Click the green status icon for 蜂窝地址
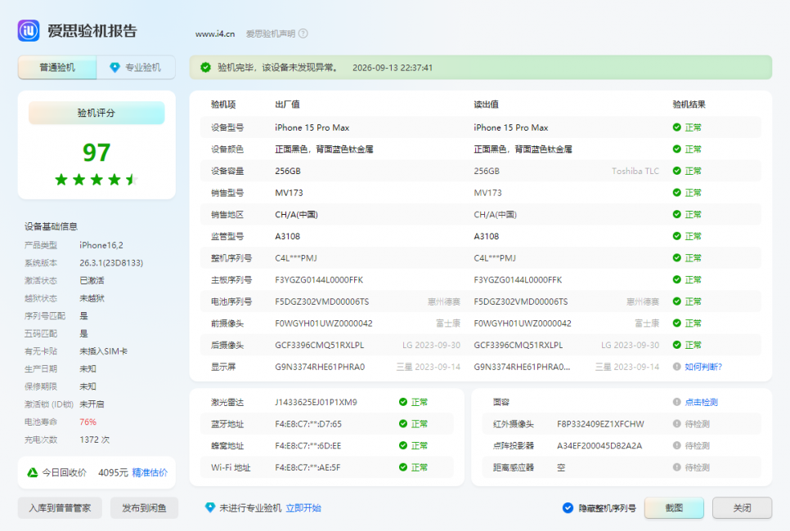This screenshot has height=531, width=790. (403, 445)
